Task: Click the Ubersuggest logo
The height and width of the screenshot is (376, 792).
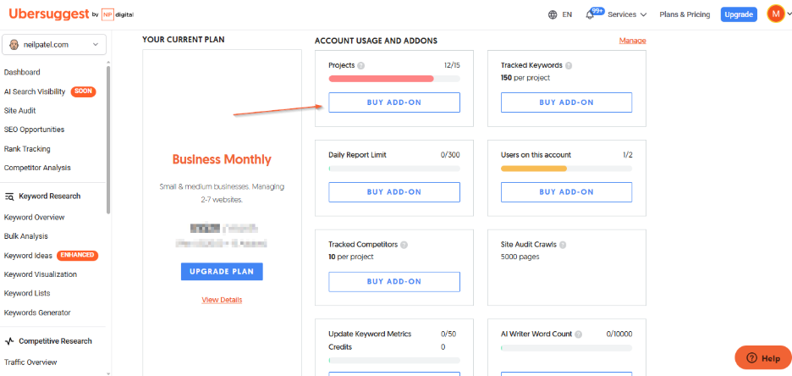Action: [49, 14]
